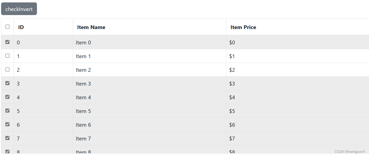Click the cell containing Item 1
The width and height of the screenshot is (369, 156).
tap(83, 56)
